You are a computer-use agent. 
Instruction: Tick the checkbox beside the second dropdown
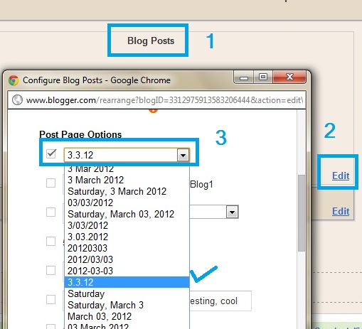[50, 212]
